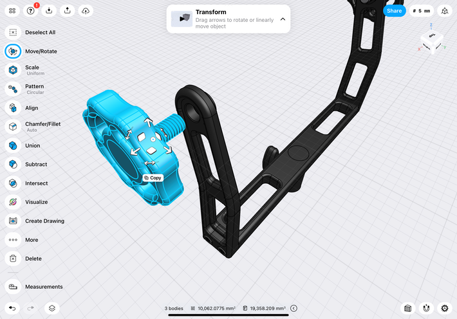Select the Pattern Circular tool

coord(13,89)
